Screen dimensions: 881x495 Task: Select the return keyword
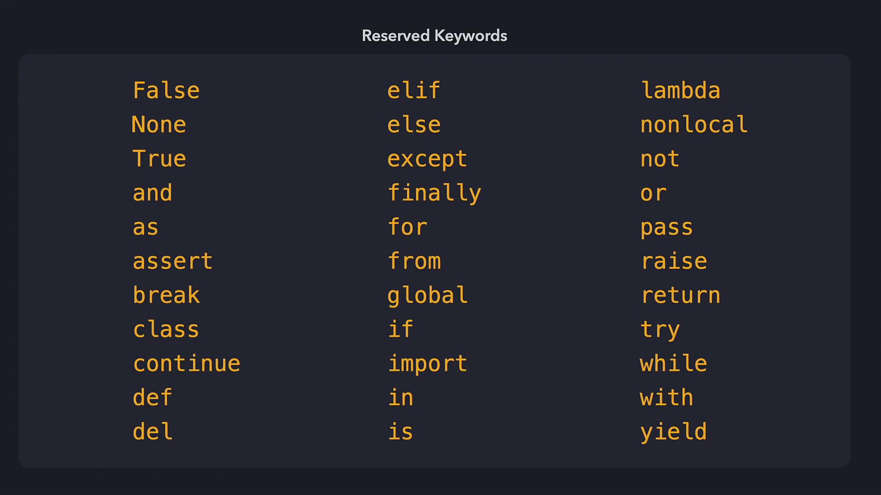coord(680,295)
